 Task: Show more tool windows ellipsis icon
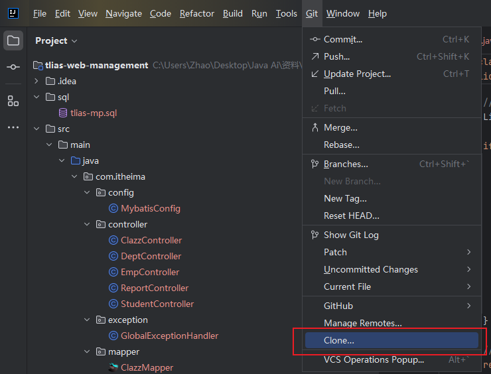pos(13,127)
